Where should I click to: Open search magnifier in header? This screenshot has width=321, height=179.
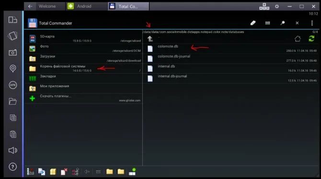pyautogui.click(x=283, y=23)
